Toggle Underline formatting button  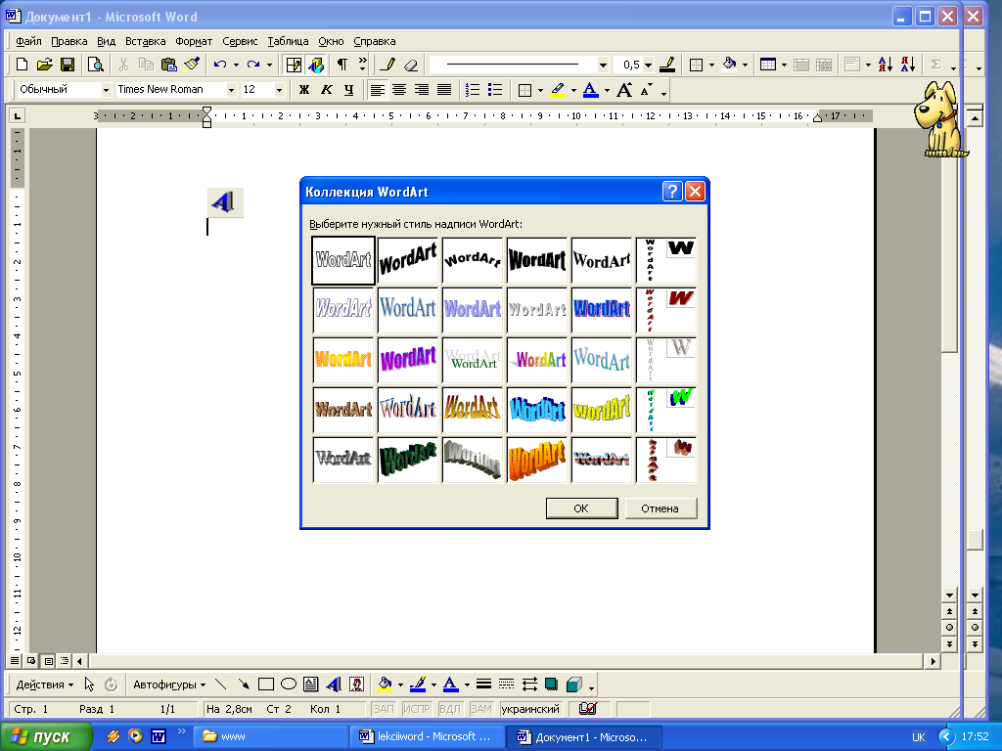pos(349,90)
